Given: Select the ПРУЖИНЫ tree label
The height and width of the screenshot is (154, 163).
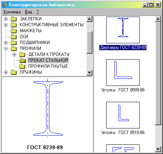Looking at the screenshot, I should click(x=31, y=72).
